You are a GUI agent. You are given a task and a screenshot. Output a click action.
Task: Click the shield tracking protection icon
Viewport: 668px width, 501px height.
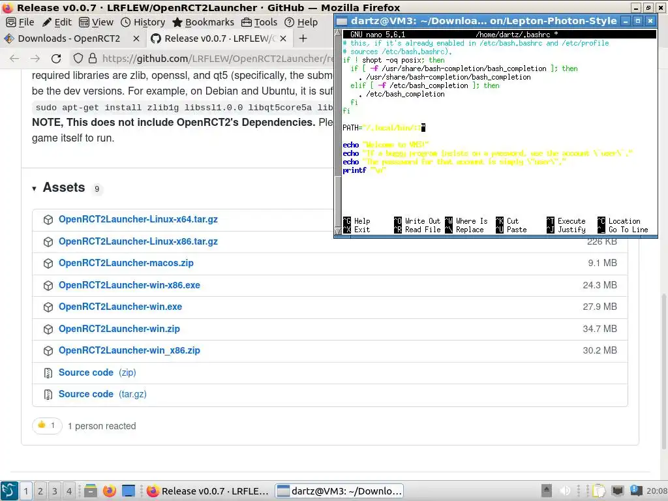pyautogui.click(x=78, y=58)
